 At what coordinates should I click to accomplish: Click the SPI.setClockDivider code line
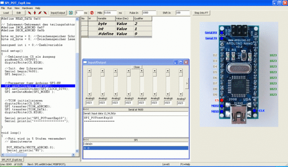point(37,89)
